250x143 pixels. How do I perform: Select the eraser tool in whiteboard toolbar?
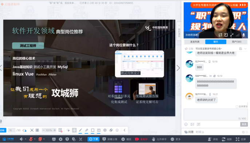(111, 130)
